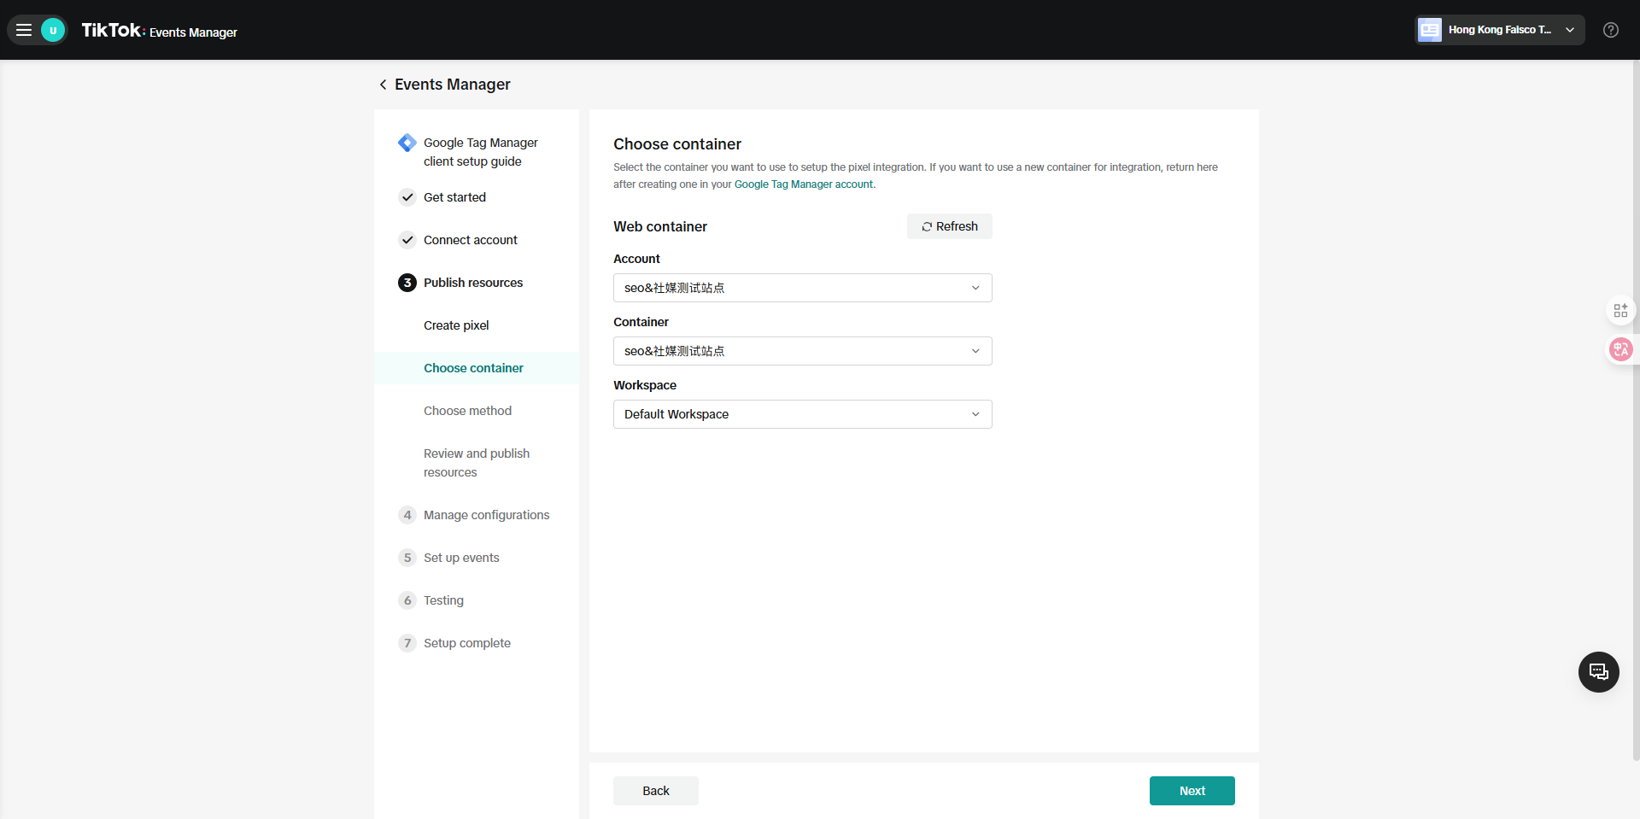This screenshot has width=1640, height=819.
Task: Click the back arrow beside Events Manager
Action: pyautogui.click(x=383, y=85)
